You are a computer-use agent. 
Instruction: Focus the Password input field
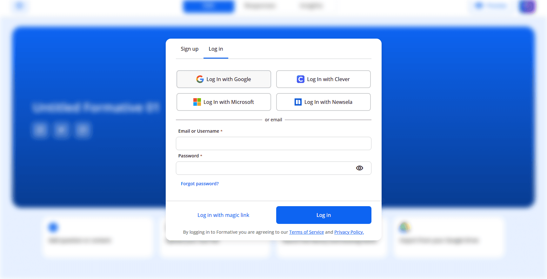point(274,168)
